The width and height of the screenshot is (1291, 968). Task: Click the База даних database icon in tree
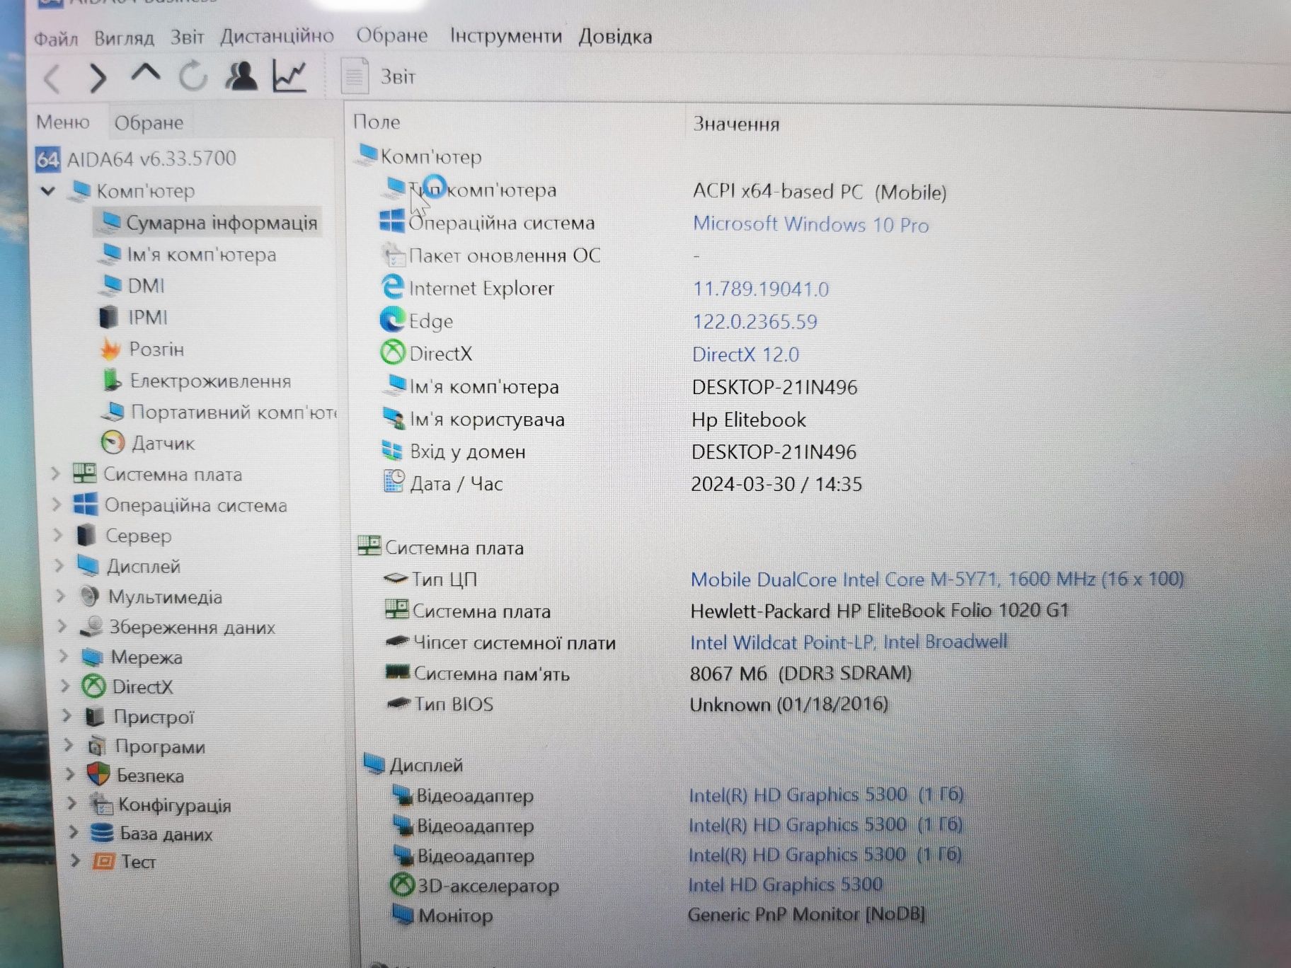pos(102,833)
